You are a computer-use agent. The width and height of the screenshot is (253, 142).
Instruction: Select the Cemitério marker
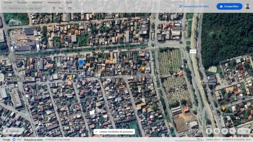183,66
